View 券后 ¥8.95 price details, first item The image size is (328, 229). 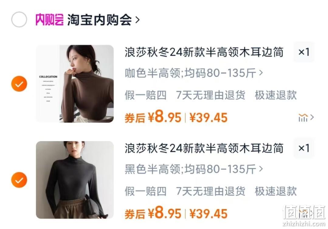153,117
